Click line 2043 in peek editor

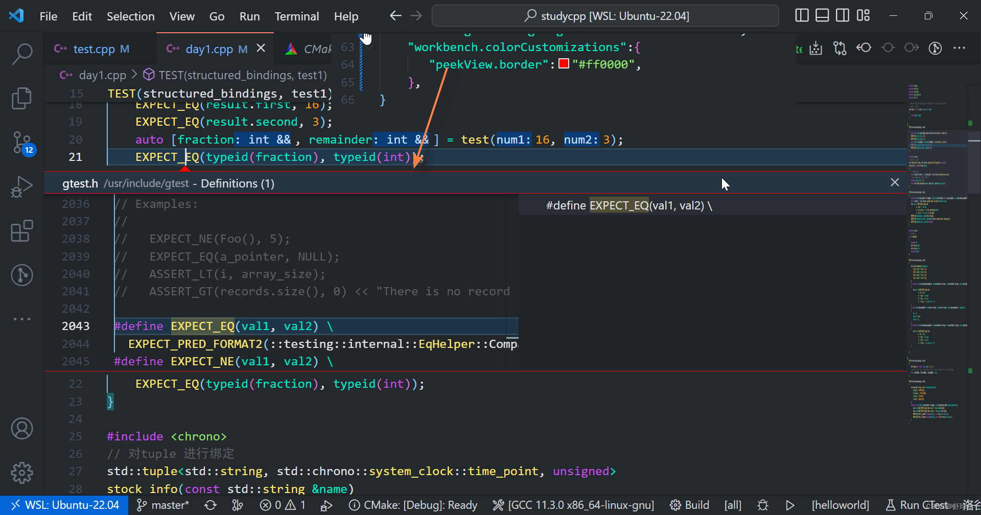[317, 326]
